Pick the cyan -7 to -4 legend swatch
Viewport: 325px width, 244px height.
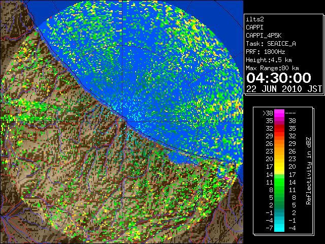(279, 228)
